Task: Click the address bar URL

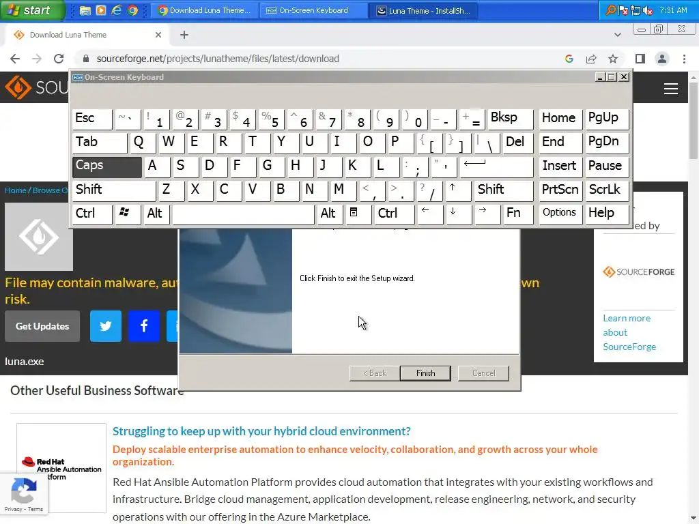Action: tap(218, 59)
